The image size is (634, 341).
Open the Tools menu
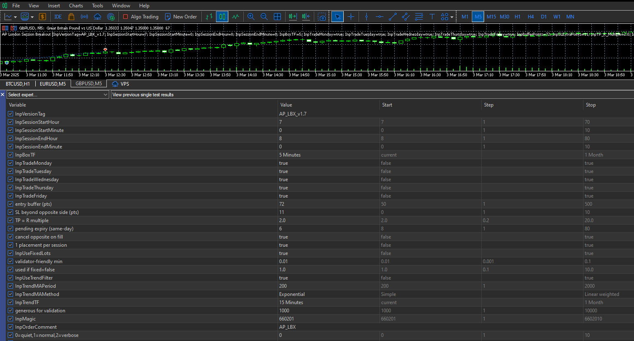(x=98, y=6)
